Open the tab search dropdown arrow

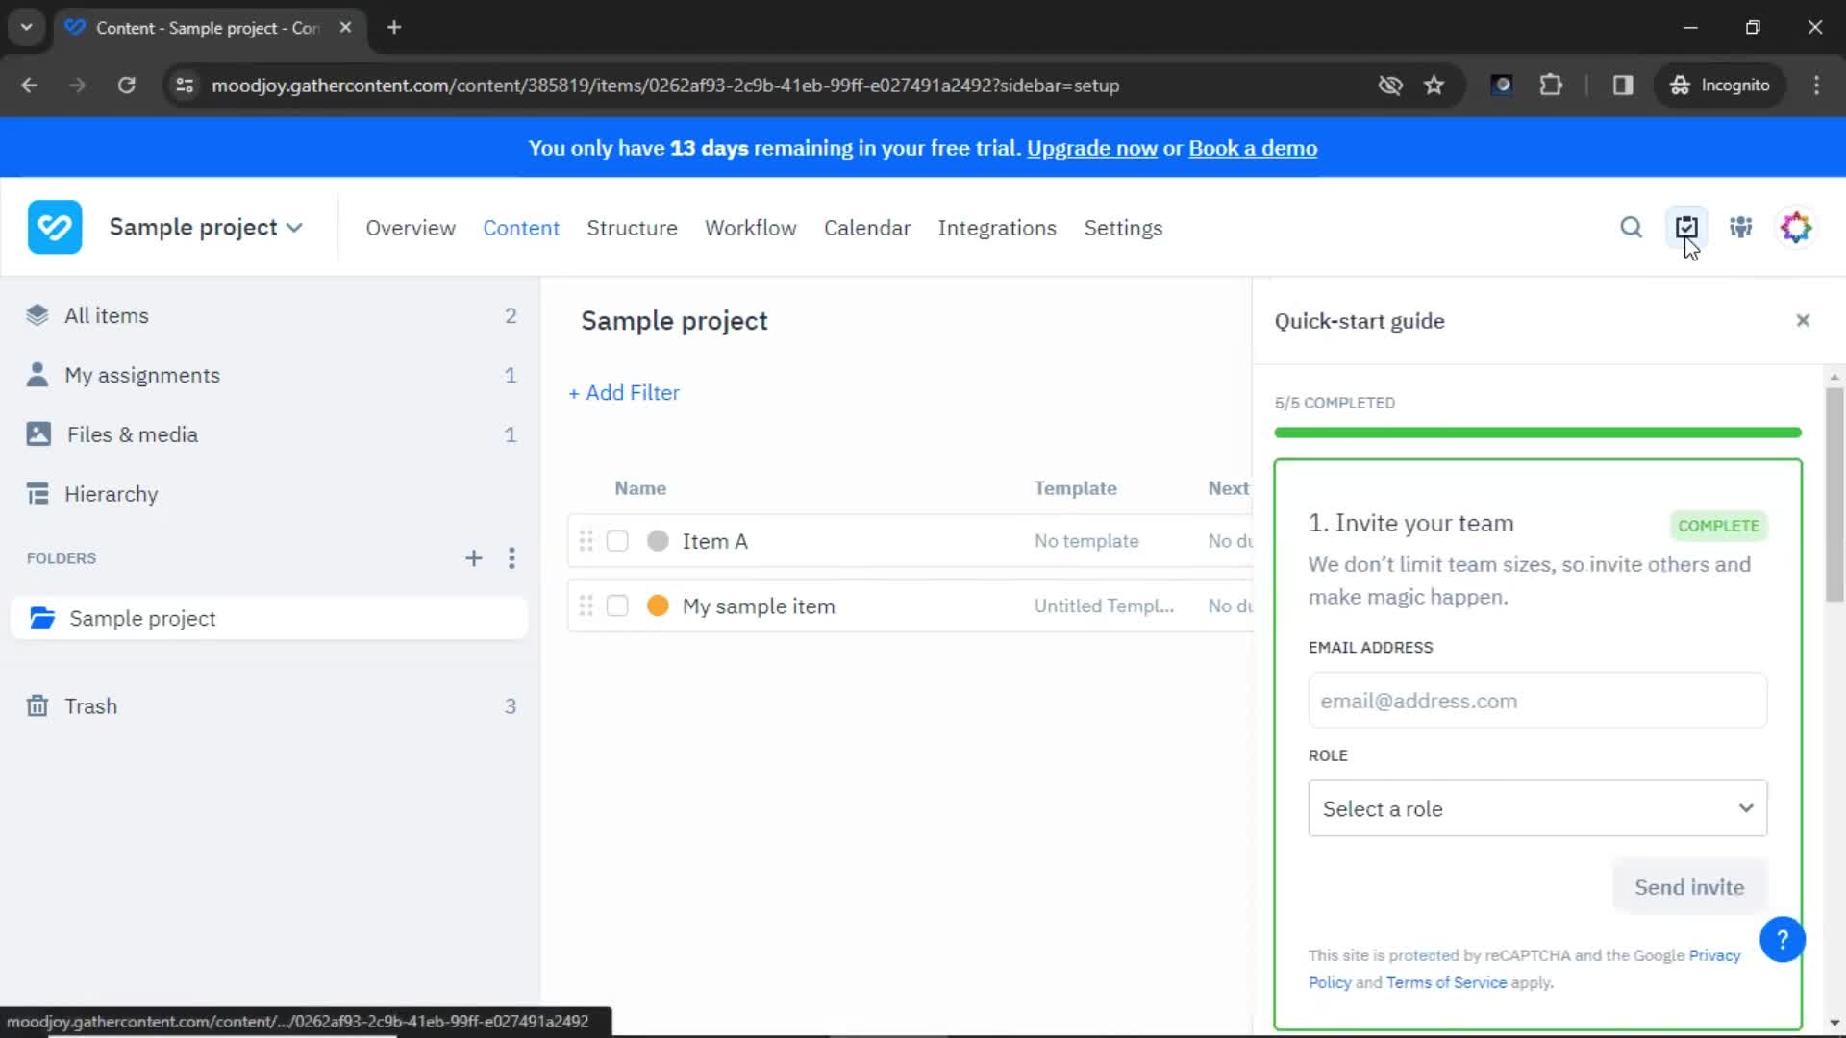(x=27, y=28)
